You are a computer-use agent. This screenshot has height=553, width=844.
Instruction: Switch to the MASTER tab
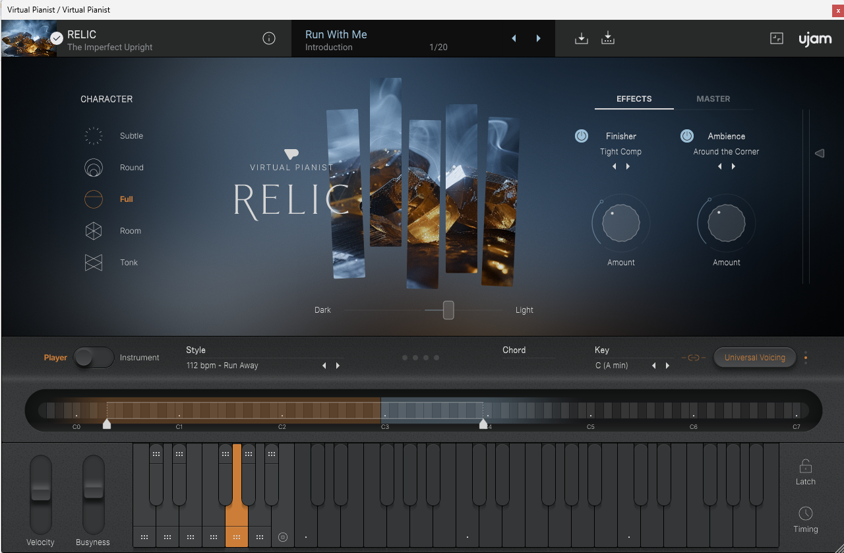[x=713, y=99]
